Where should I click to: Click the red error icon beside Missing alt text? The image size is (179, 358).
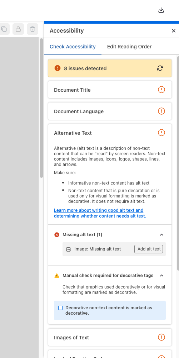click(x=57, y=235)
